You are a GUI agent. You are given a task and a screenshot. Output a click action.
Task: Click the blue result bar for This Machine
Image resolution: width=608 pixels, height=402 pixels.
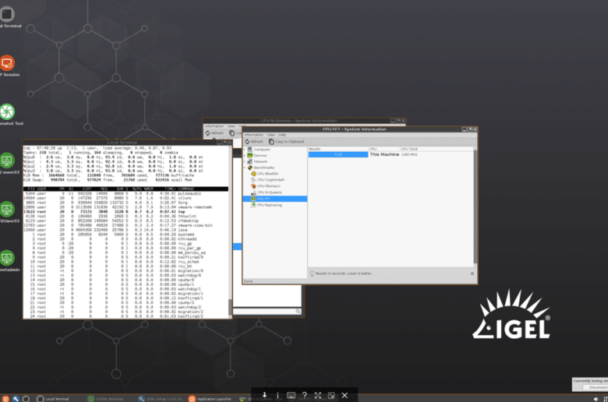click(338, 154)
